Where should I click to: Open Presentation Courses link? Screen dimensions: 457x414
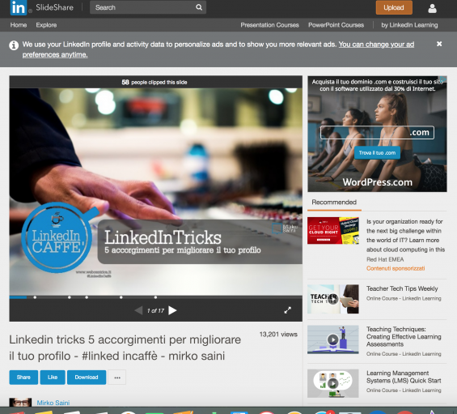269,25
